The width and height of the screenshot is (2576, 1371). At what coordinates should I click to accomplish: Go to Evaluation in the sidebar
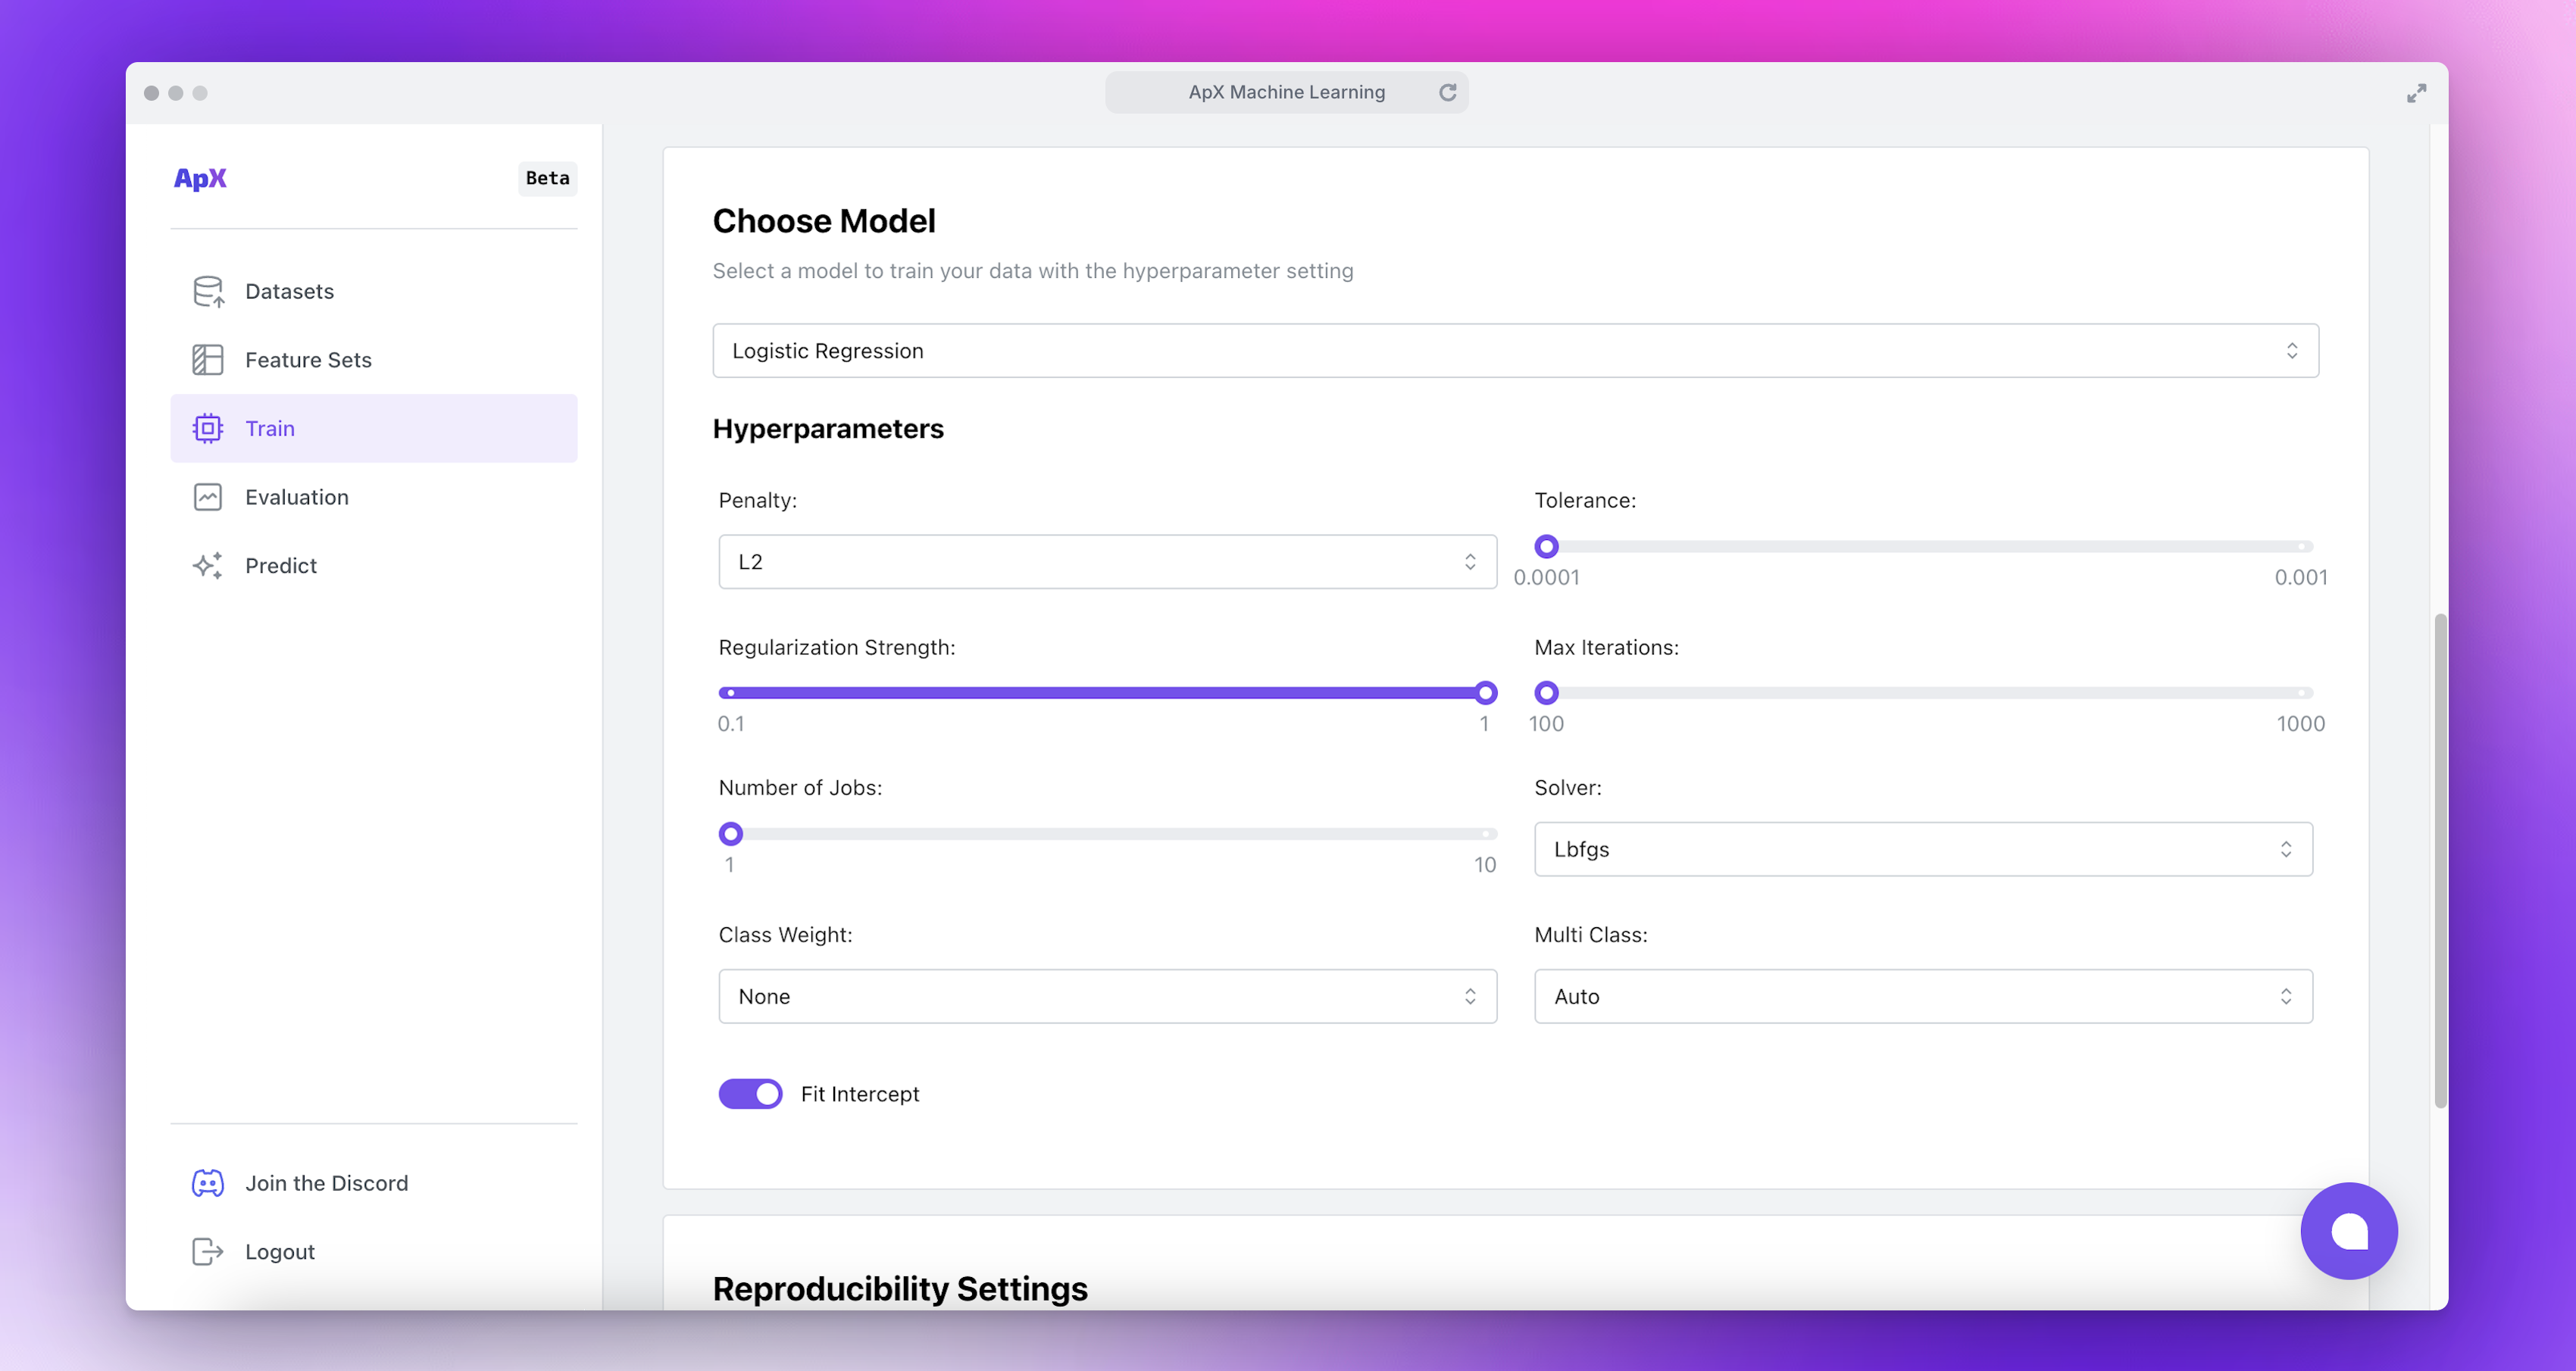[x=297, y=497]
